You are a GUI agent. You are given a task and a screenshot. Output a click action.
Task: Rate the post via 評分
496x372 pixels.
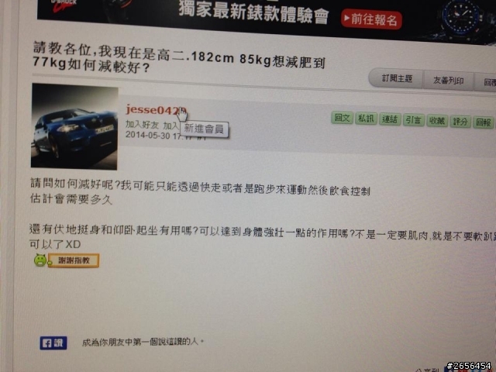[460, 122]
